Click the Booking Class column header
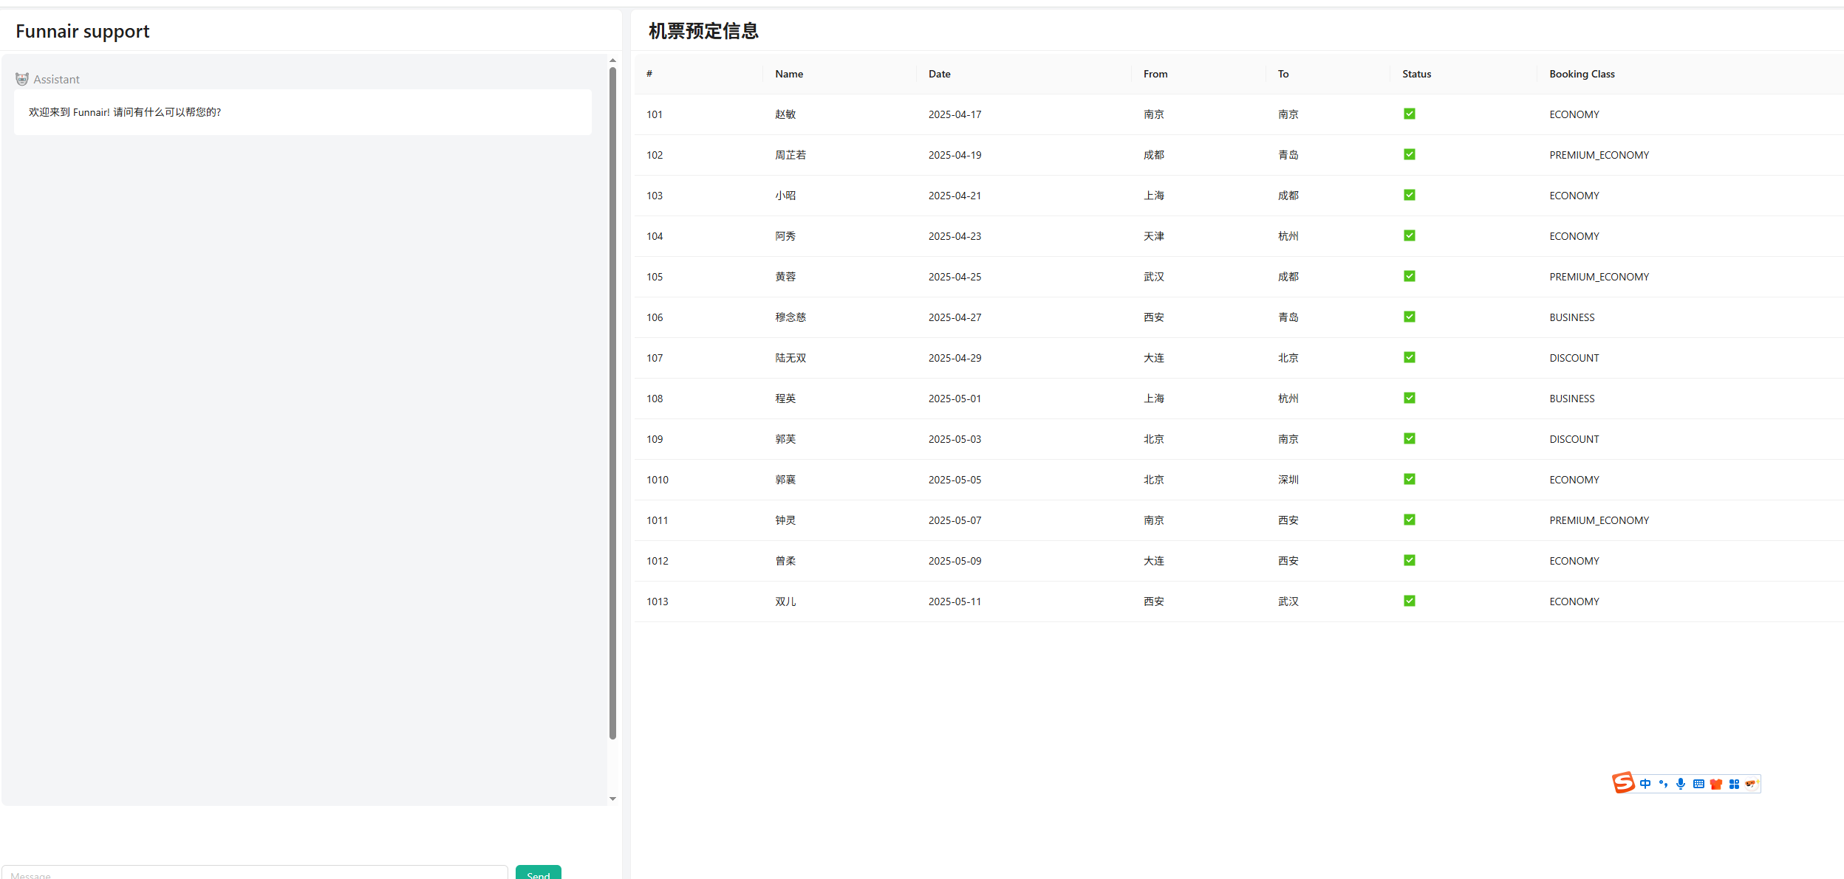 tap(1582, 74)
